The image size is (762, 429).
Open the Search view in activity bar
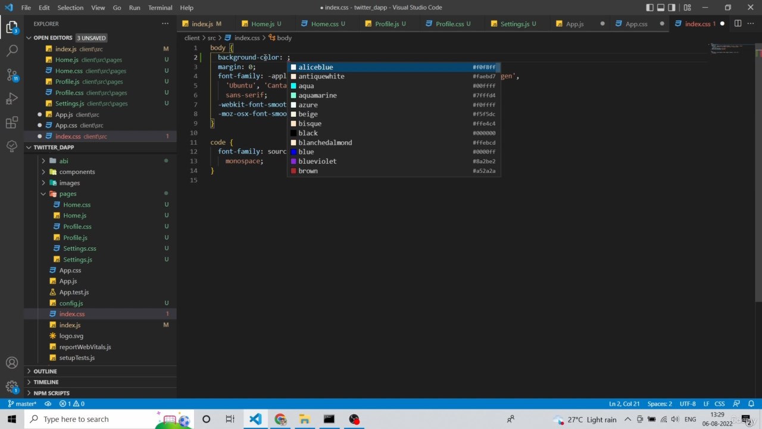[x=12, y=51]
